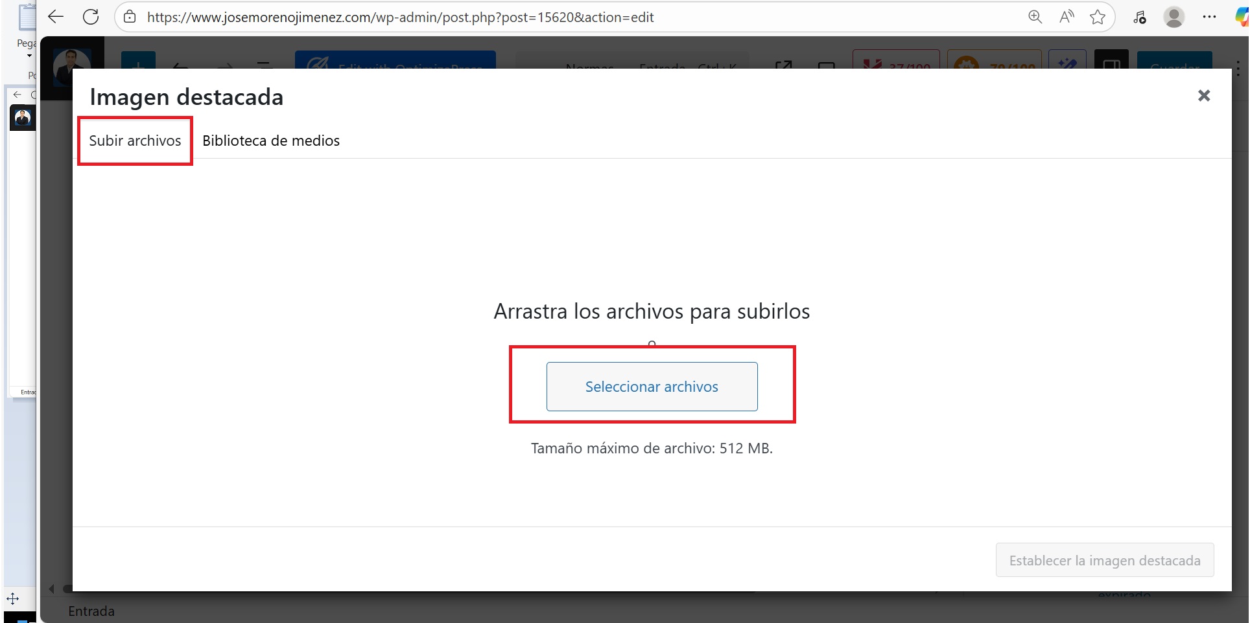Reload the page with the refresh icon
1250x623 pixels.
(91, 17)
